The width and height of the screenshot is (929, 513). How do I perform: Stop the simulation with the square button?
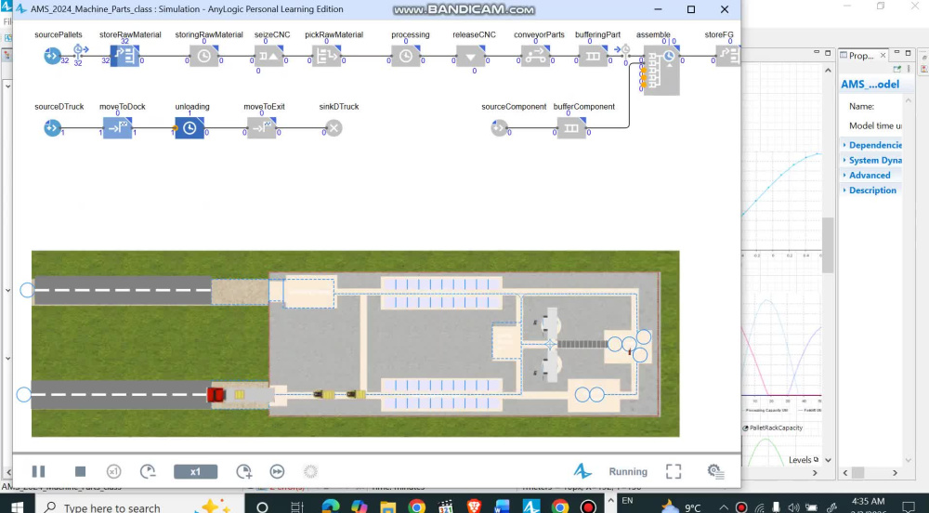pyautogui.click(x=81, y=471)
